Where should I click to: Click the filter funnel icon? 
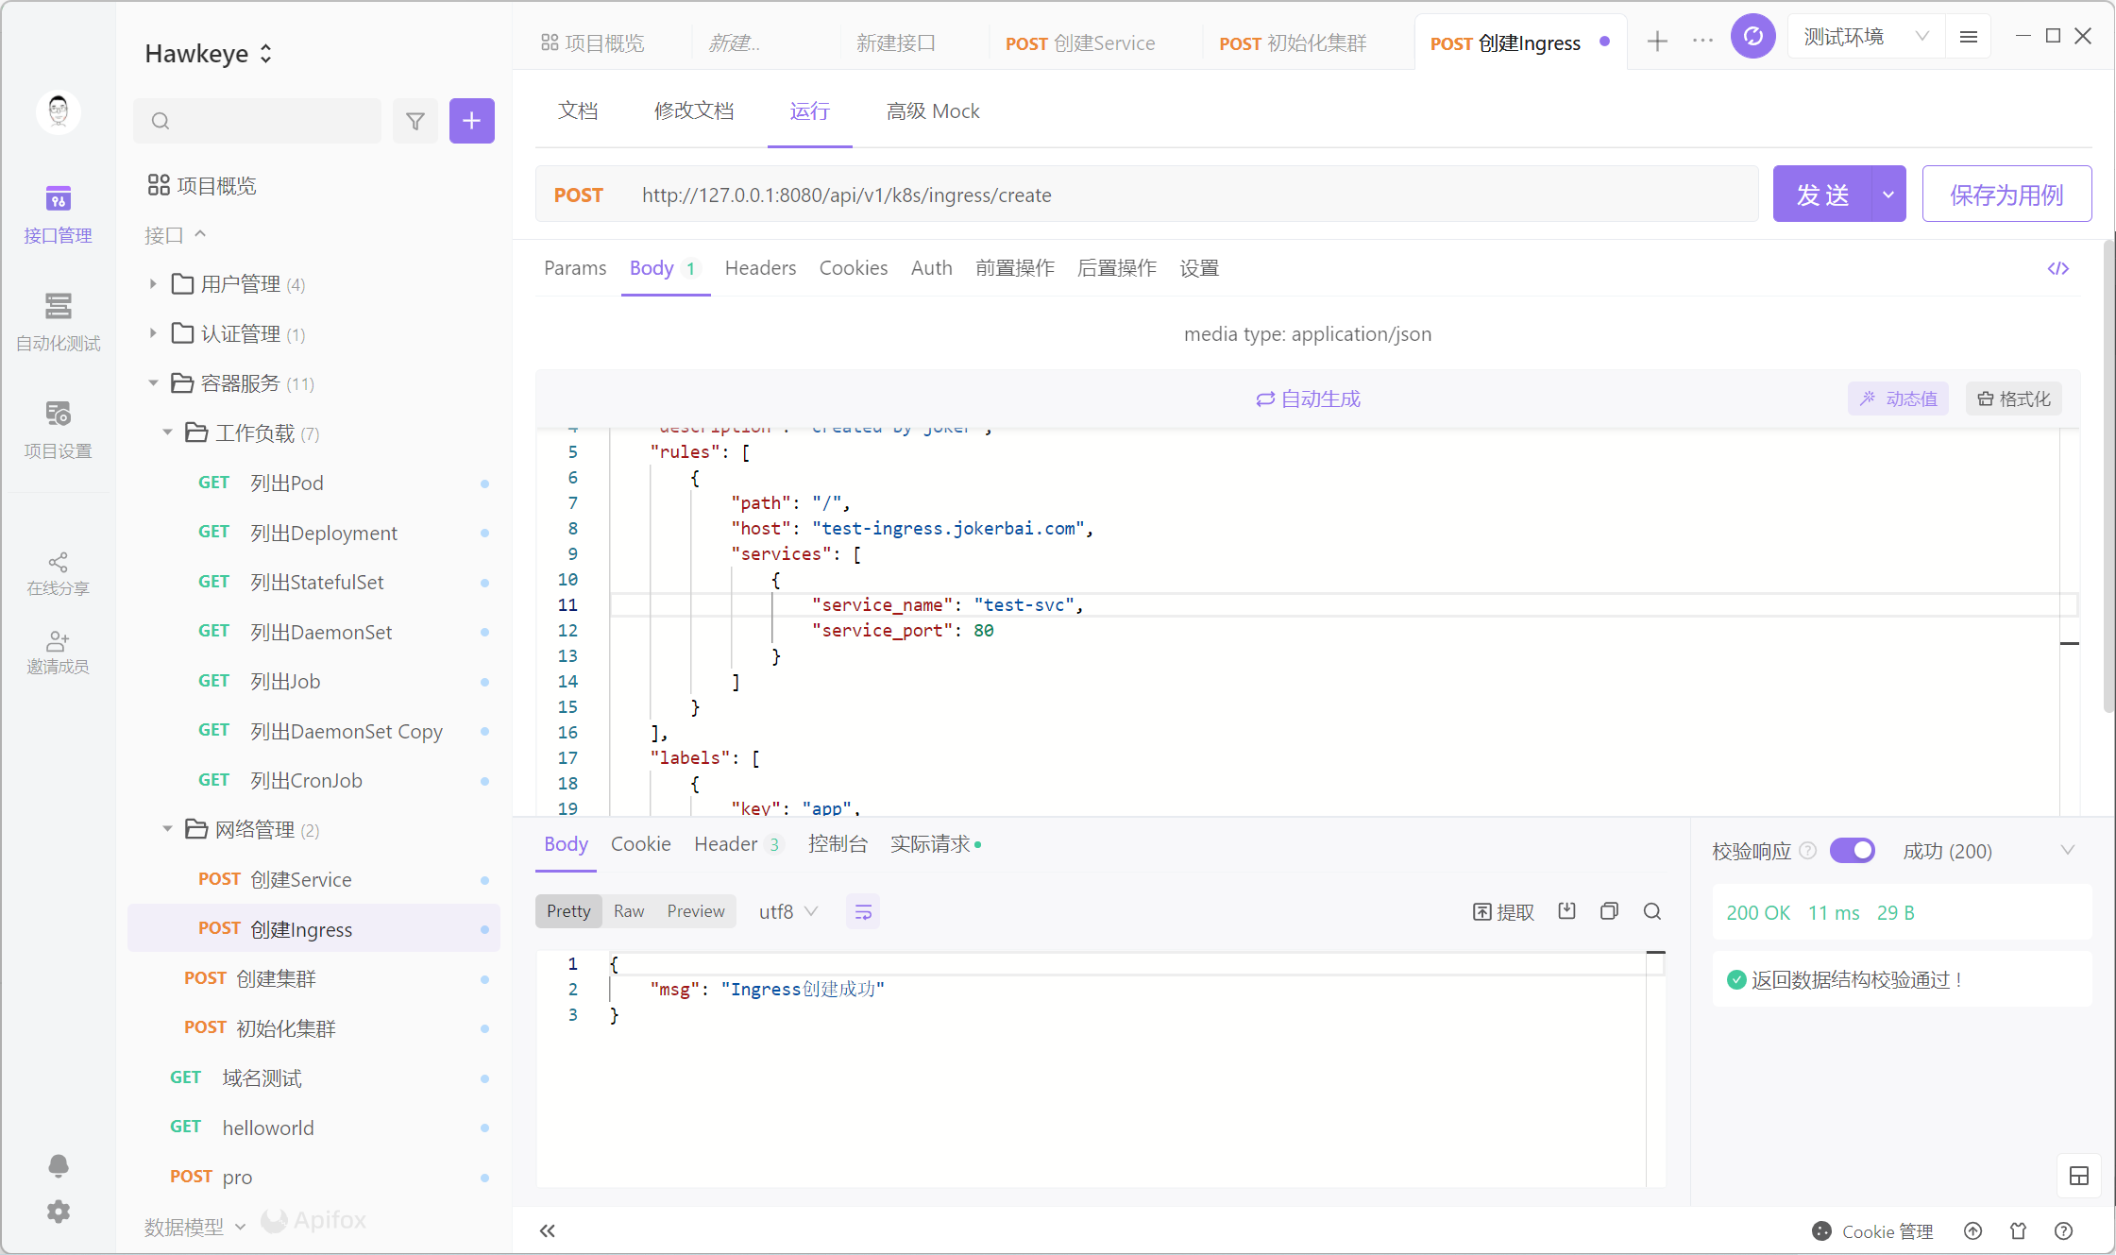(x=415, y=121)
